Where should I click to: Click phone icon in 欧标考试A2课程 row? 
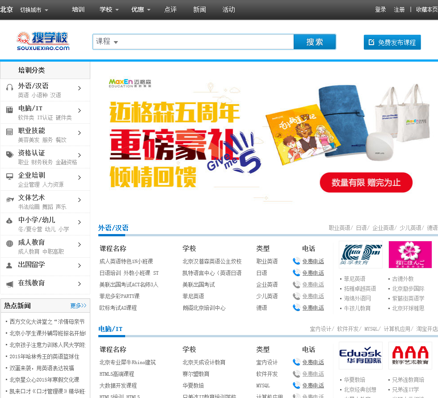296,308
